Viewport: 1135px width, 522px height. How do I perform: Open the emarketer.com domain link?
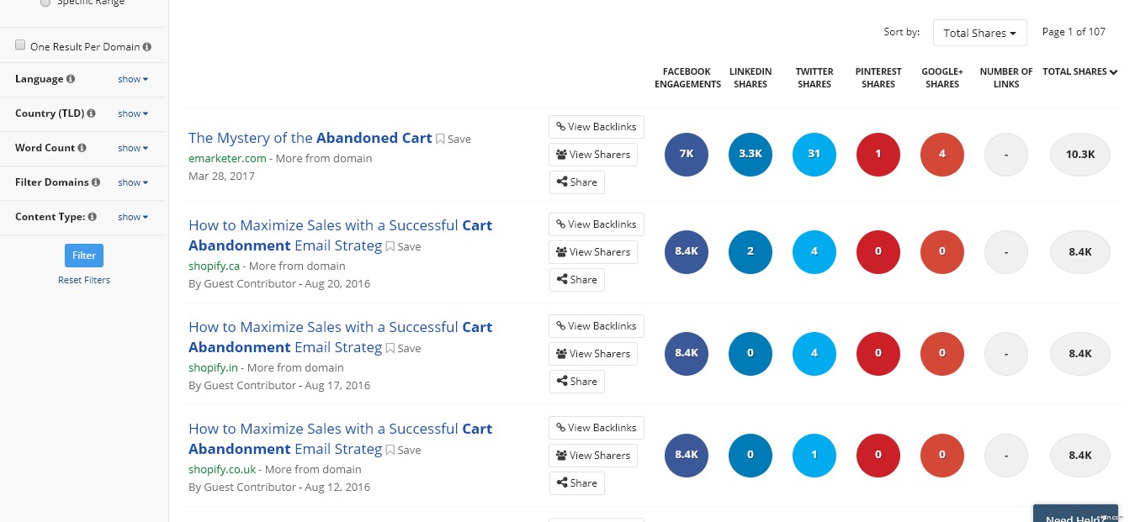[x=227, y=158]
